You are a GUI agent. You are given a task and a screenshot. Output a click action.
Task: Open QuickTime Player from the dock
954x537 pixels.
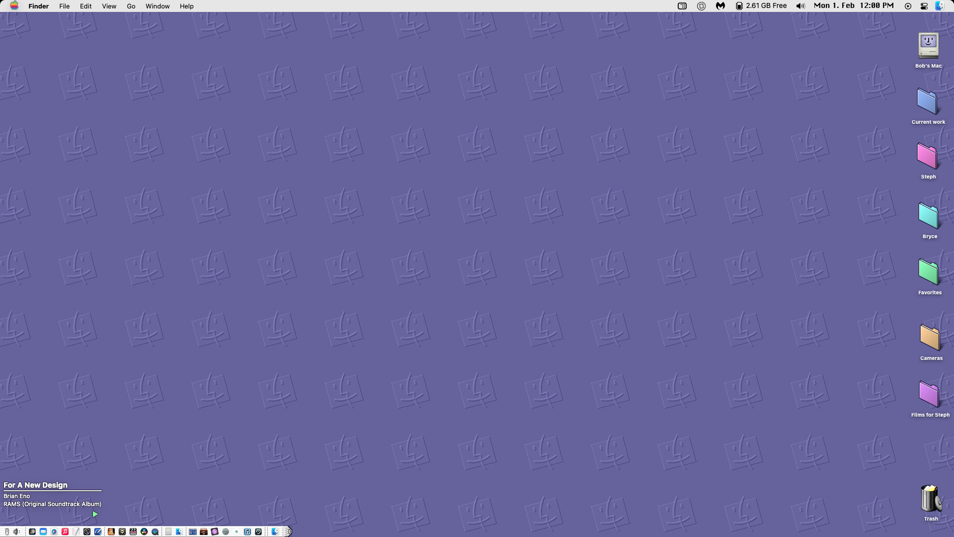(155, 532)
